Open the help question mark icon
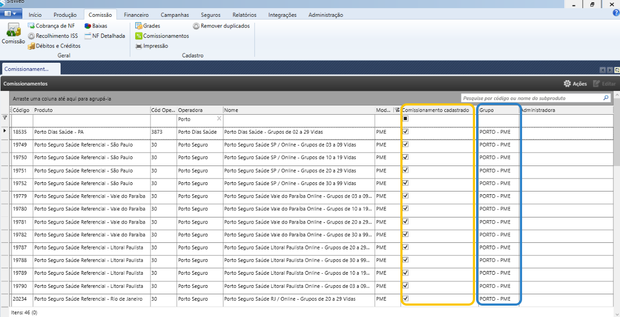Image resolution: width=620 pixels, height=317 pixels. [616, 12]
